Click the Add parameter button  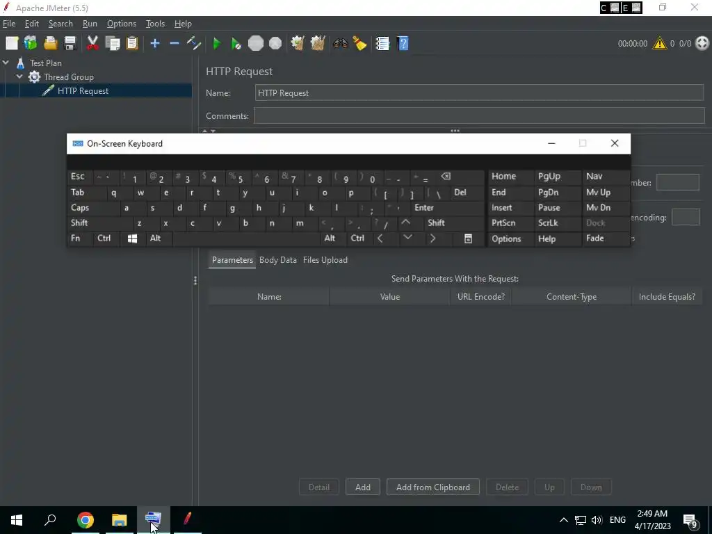[362, 487]
